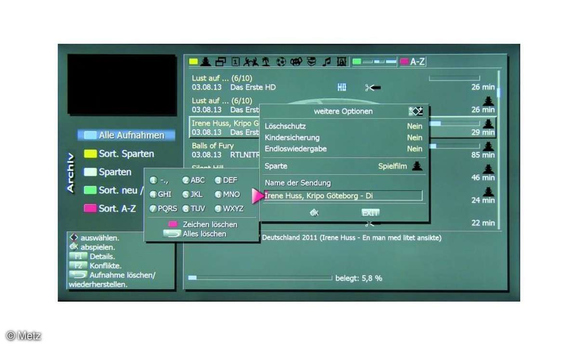The image size is (578, 346).
Task: Click the OK abspielen hint in help box
Action: point(92,247)
